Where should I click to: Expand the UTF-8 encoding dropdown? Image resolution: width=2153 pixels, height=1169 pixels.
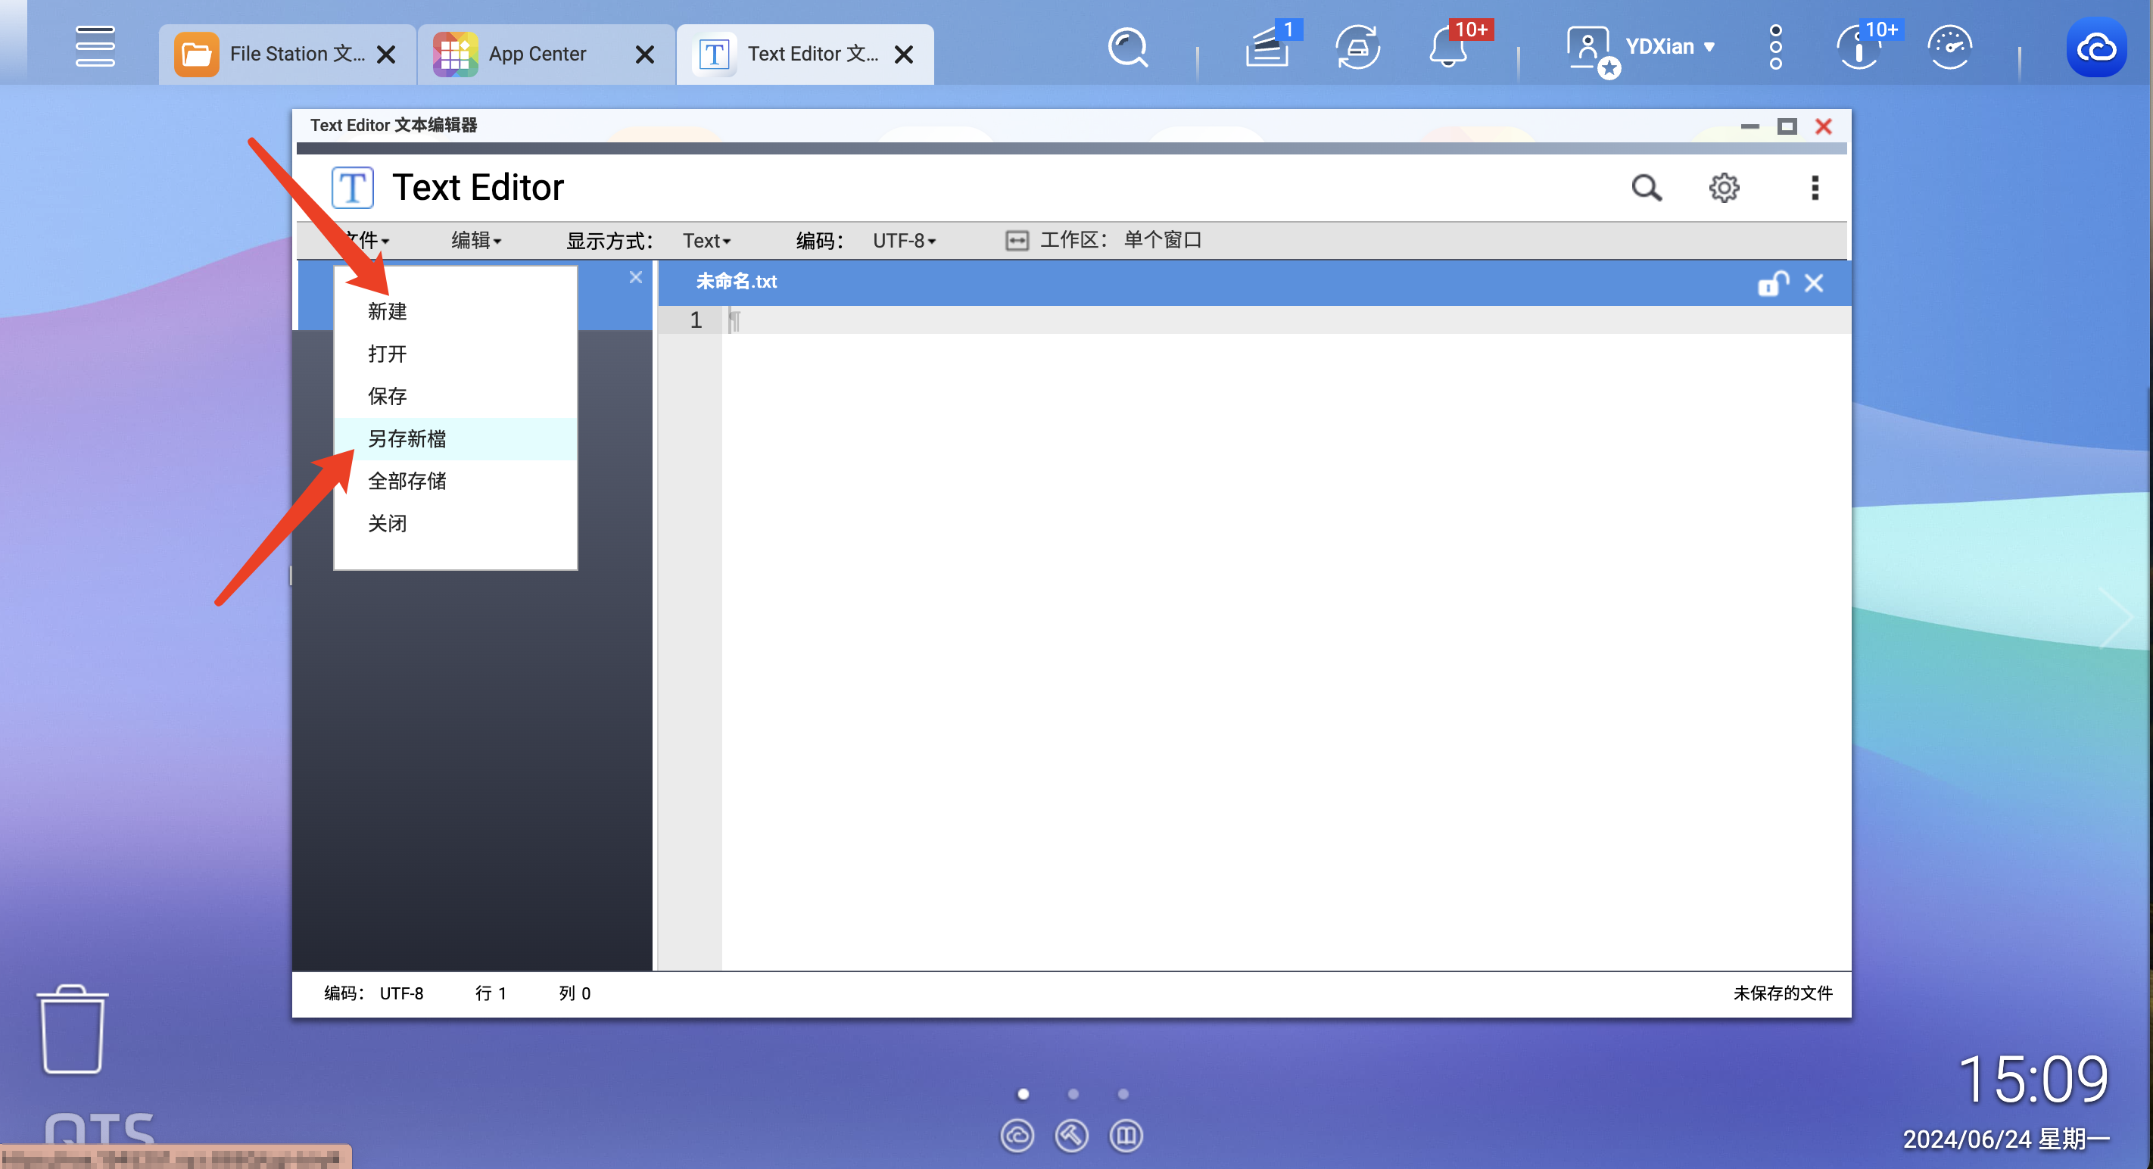coord(905,241)
